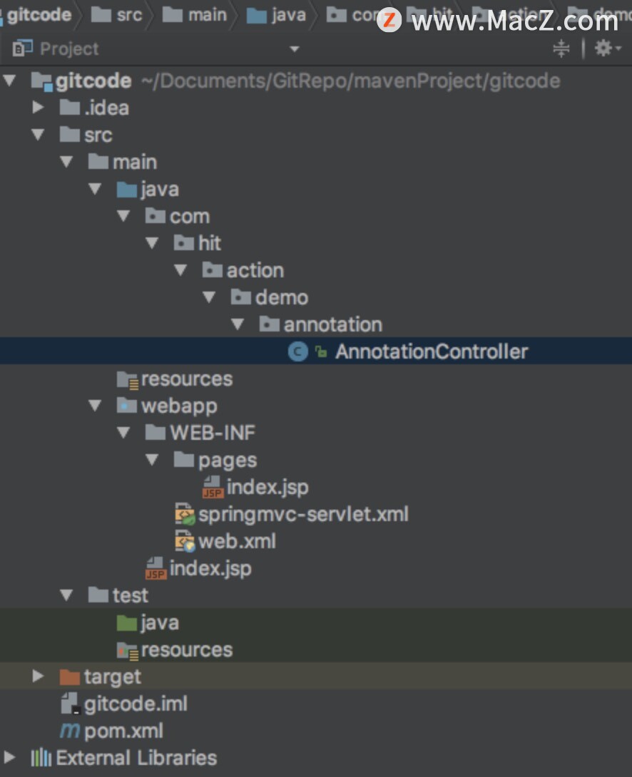Click test resources folder icon
The height and width of the screenshot is (777, 632).
pyautogui.click(x=128, y=651)
